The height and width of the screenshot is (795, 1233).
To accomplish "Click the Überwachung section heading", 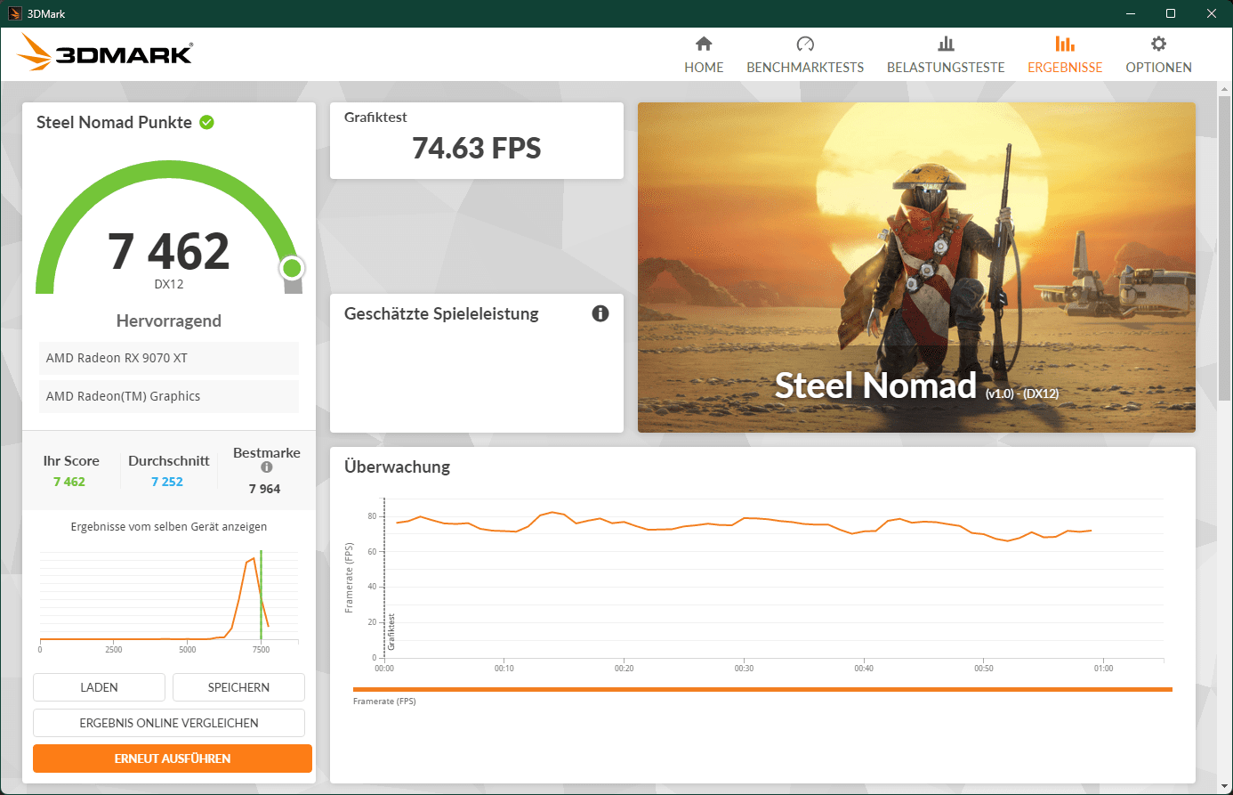I will [397, 466].
